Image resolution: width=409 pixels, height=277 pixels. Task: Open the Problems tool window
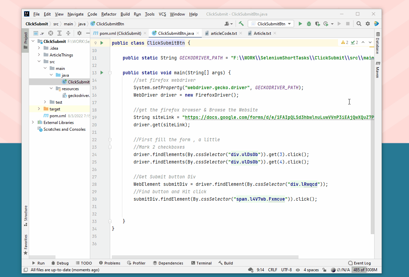(110, 263)
